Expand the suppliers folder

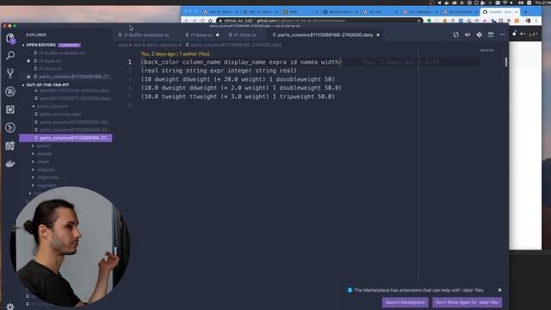[44, 185]
